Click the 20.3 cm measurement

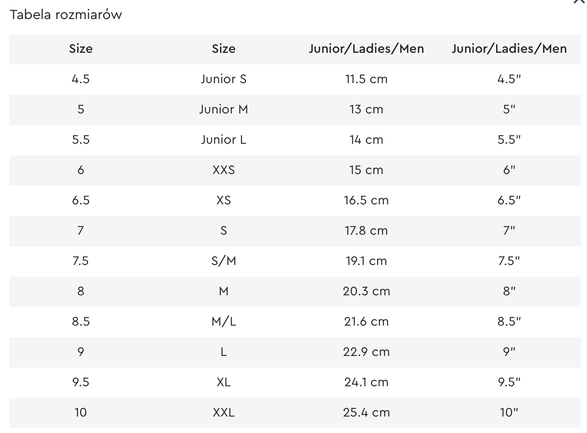click(x=366, y=291)
